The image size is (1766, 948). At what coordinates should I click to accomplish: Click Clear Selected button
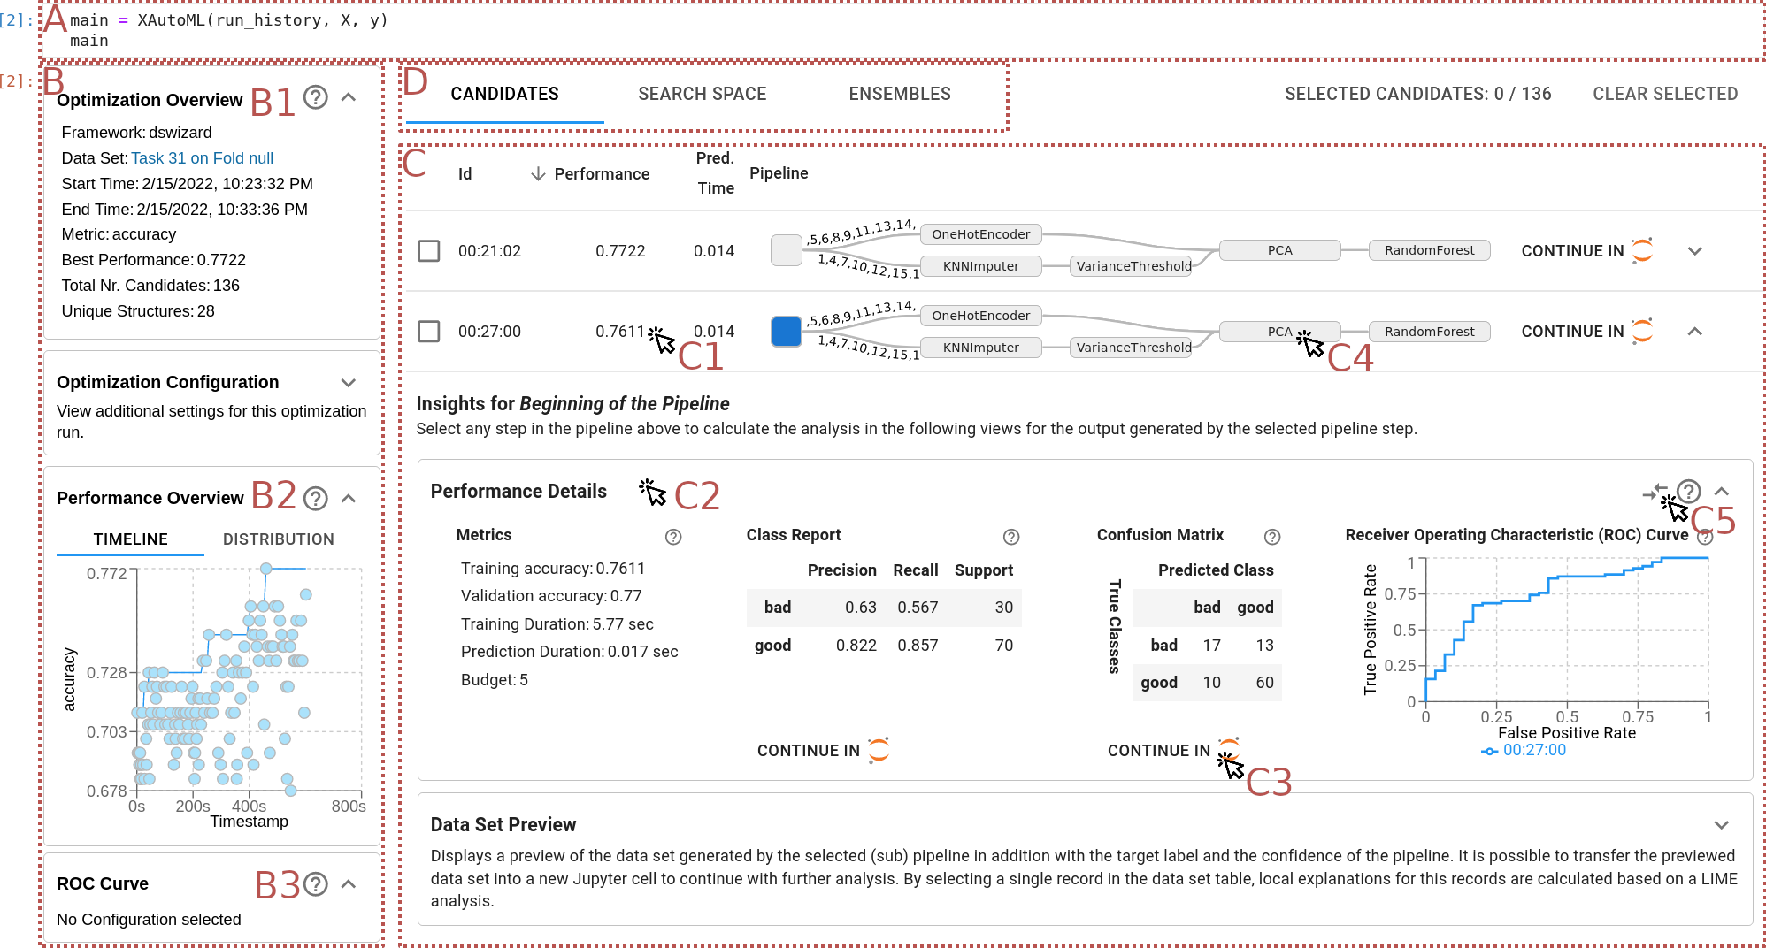click(1664, 94)
